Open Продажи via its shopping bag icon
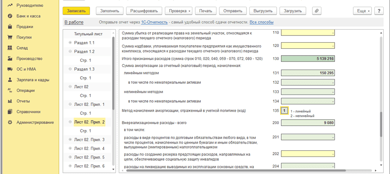 click(10, 27)
